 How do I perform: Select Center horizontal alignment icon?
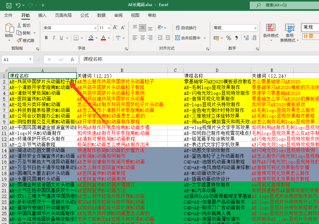coord(143,38)
